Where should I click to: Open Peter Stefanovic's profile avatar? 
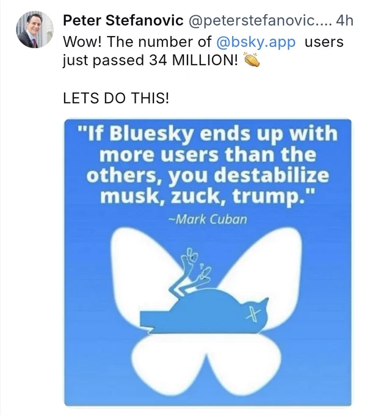[x=35, y=30]
